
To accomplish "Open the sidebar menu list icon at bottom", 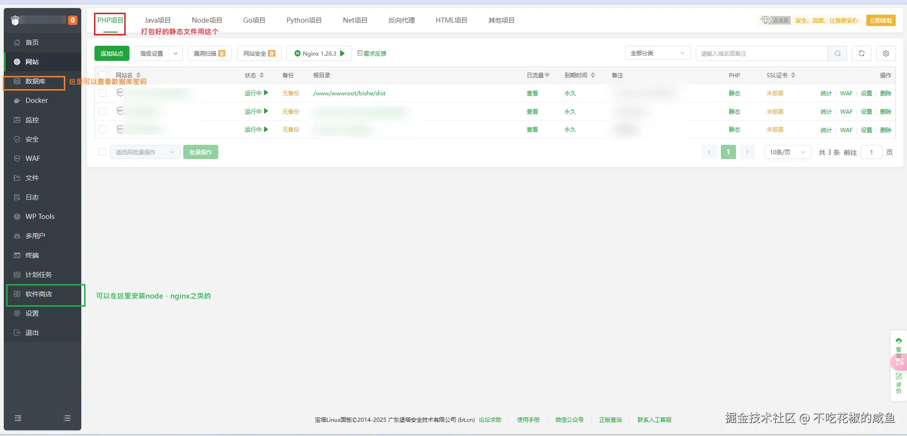I will point(67,418).
